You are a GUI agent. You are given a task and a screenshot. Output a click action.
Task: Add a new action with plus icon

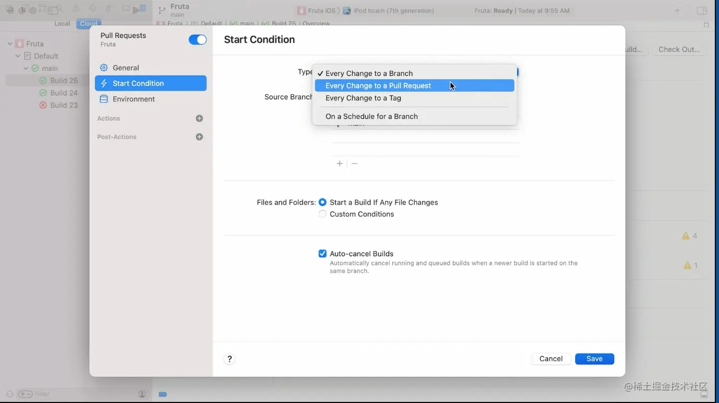click(199, 119)
